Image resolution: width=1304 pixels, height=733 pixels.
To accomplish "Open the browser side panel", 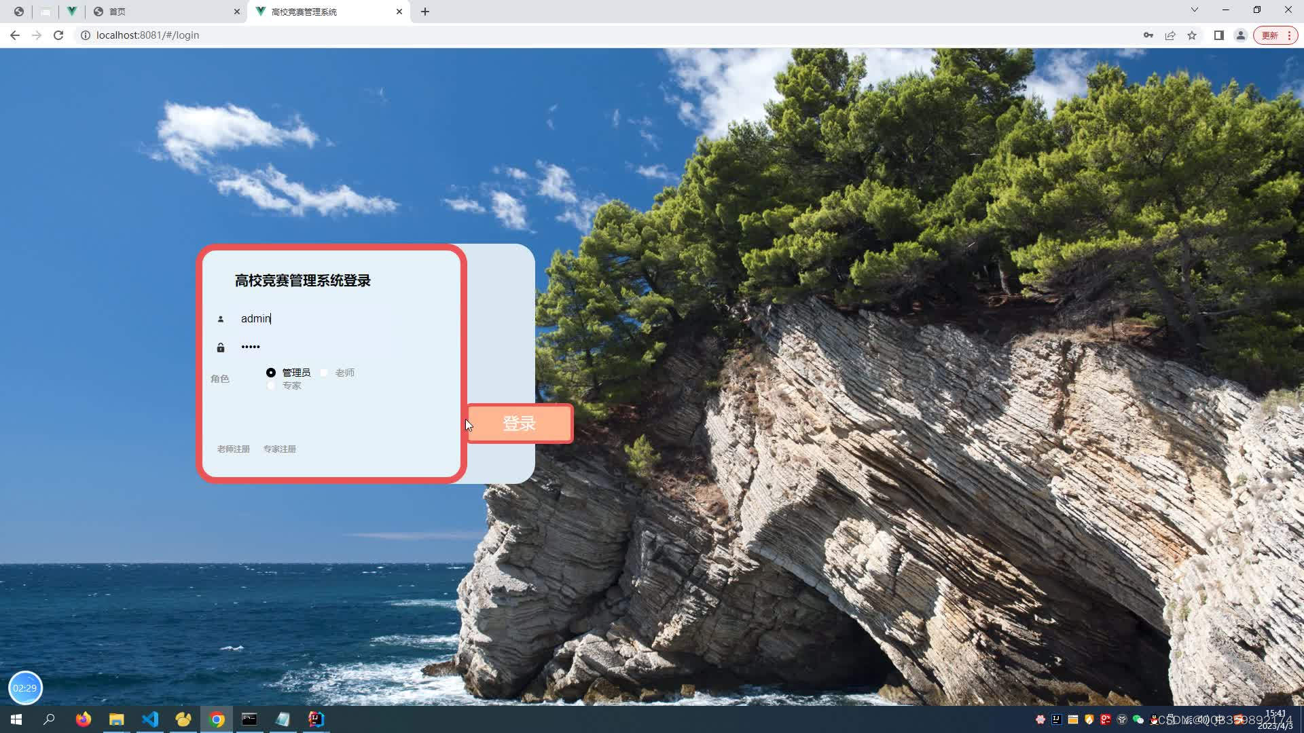I will [1219, 35].
